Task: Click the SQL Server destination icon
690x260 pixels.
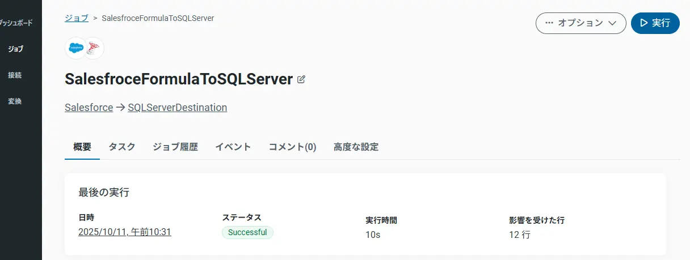Action: click(93, 48)
